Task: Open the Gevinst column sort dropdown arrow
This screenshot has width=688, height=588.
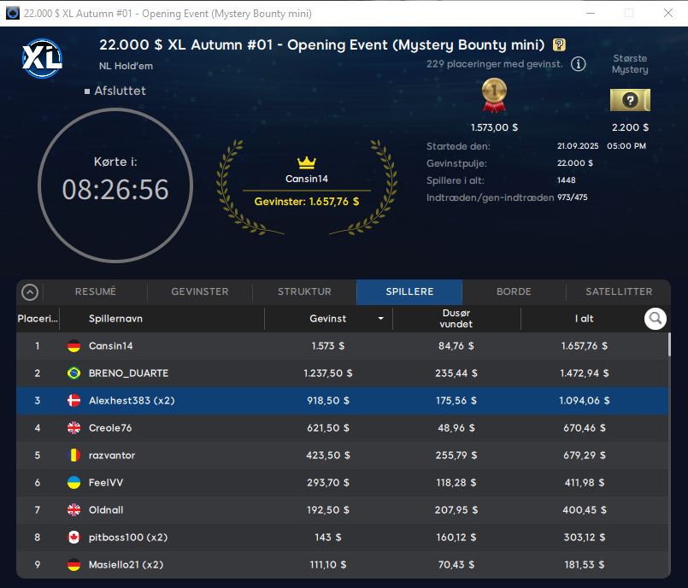Action: (x=380, y=319)
